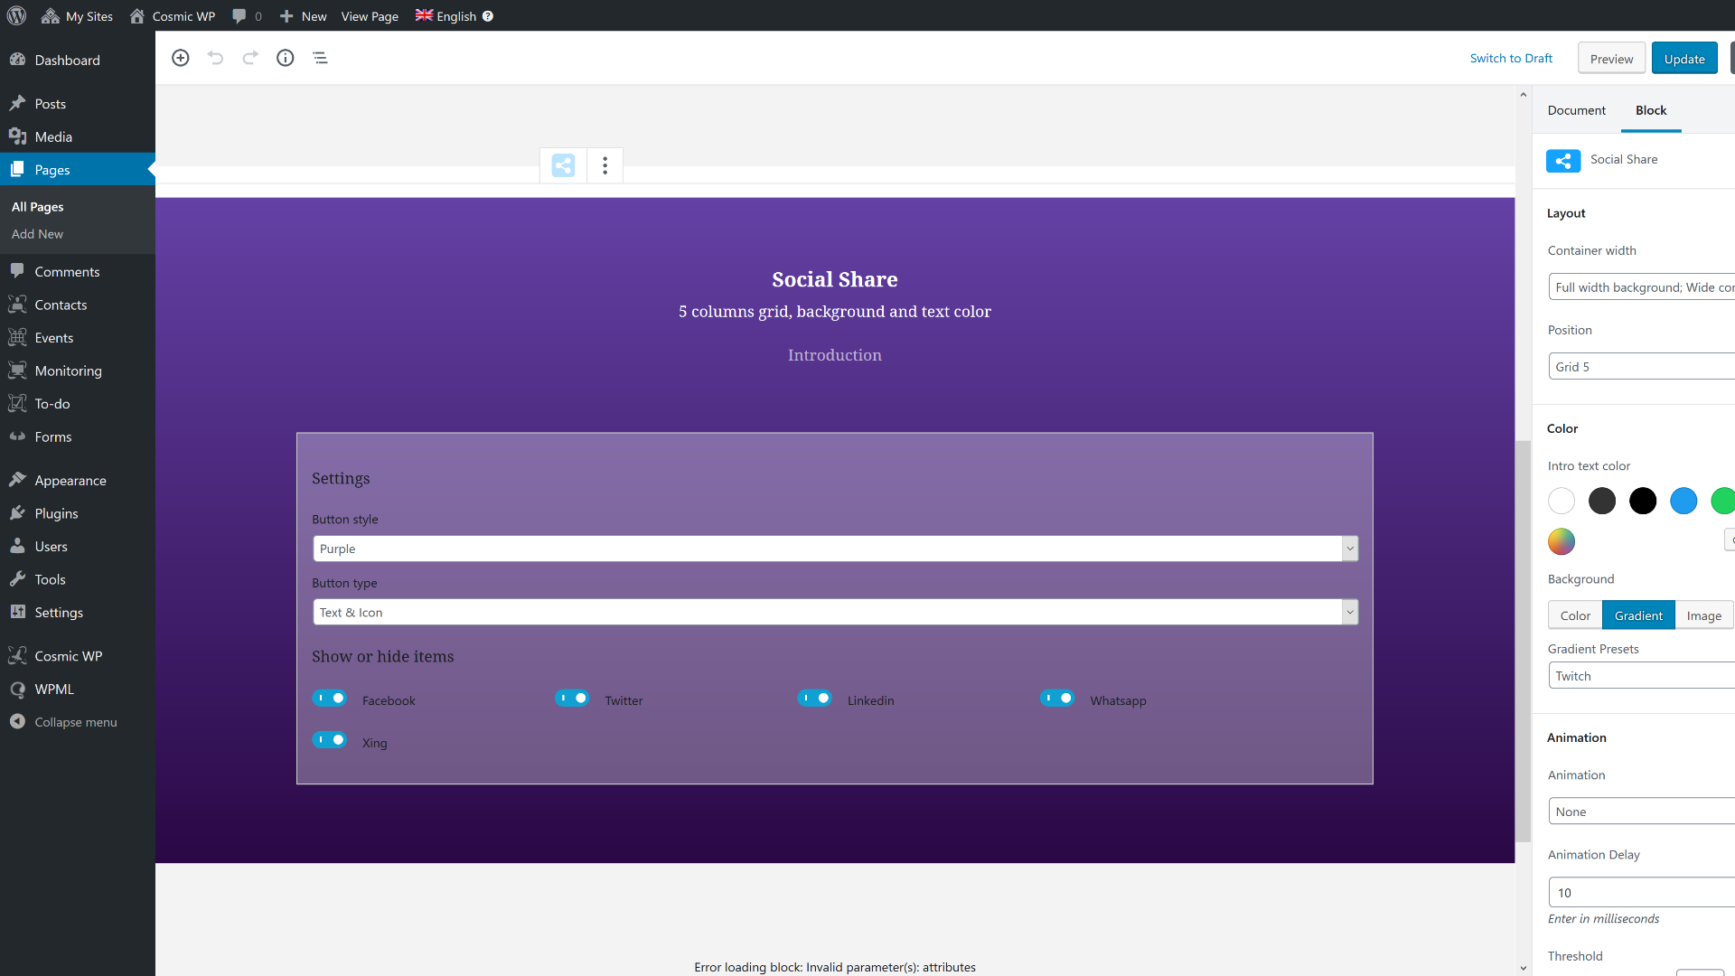Click the Social Share share icon

[x=564, y=164]
